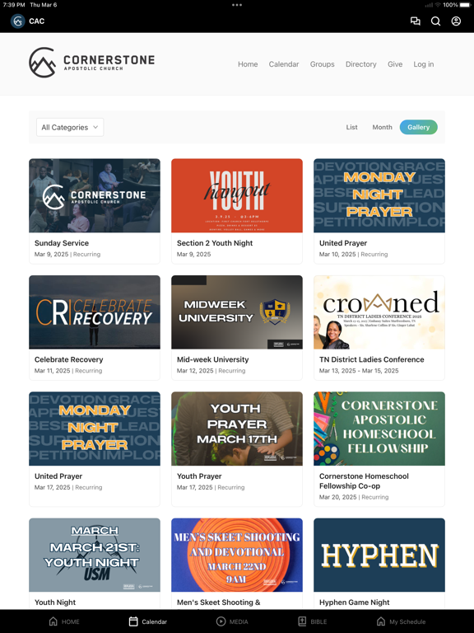474x633 pixels.
Task: Tap the search magnifier icon
Action: pyautogui.click(x=435, y=21)
